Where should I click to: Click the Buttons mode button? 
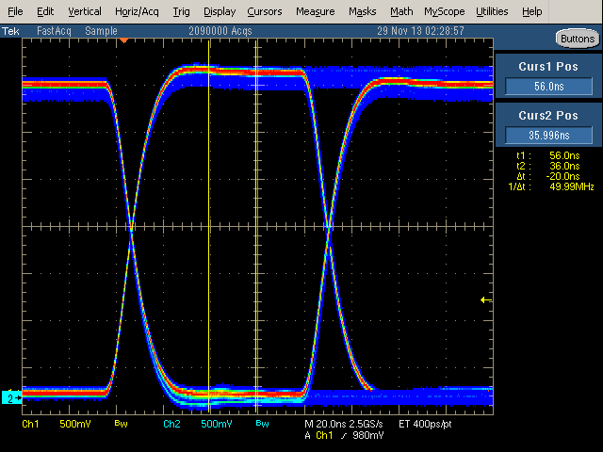tap(578, 39)
